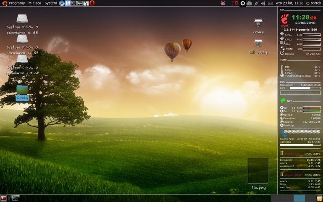This screenshot has width=323, height=202.
Task: Click the ksnapshot process row
Action: click(300, 160)
